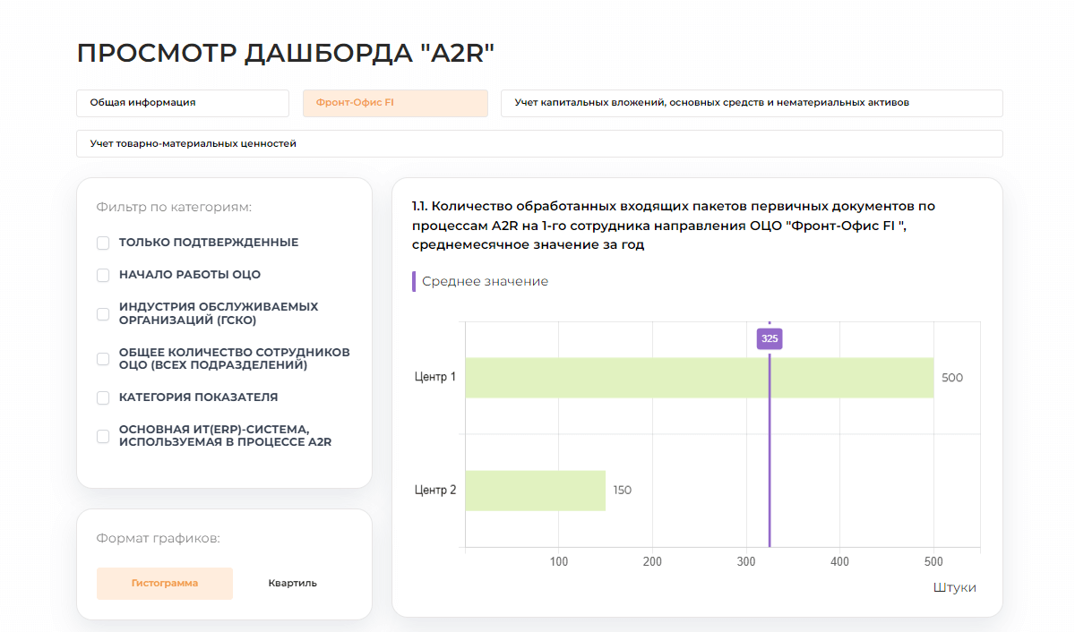
Task: Switch to the "Общая информация" tab
Action: point(183,103)
